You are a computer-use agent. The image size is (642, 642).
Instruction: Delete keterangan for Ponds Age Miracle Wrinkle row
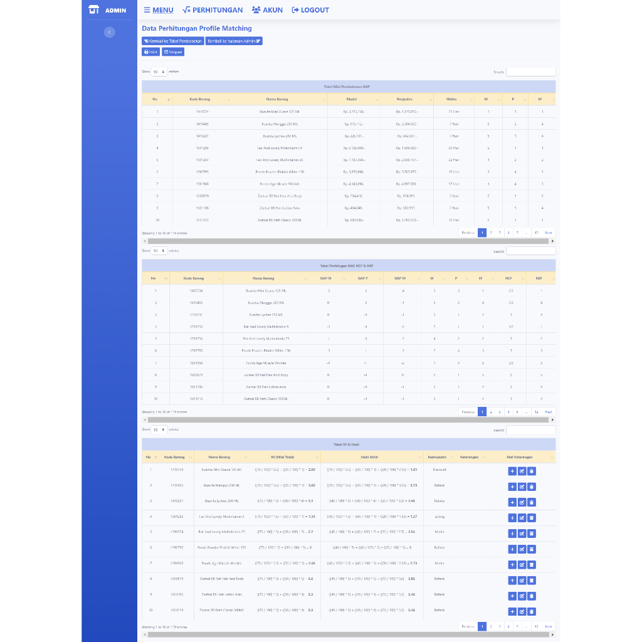point(532,565)
